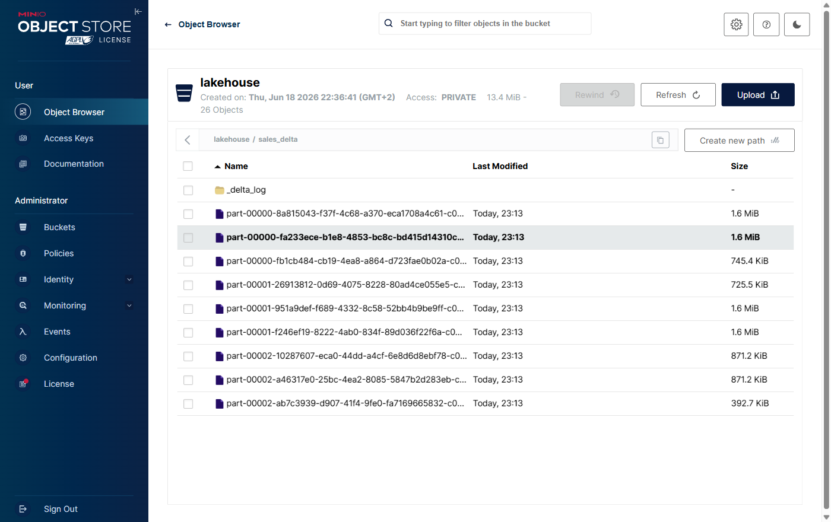The image size is (831, 522).
Task: Click the Access Keys sidebar icon
Action: pos(23,138)
